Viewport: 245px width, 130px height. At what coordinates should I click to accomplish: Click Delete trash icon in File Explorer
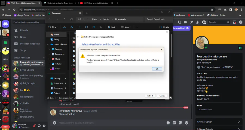tap(101, 27)
